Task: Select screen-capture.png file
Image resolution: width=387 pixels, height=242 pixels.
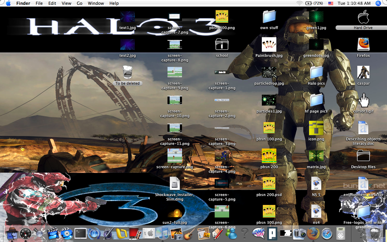Action: (175, 156)
